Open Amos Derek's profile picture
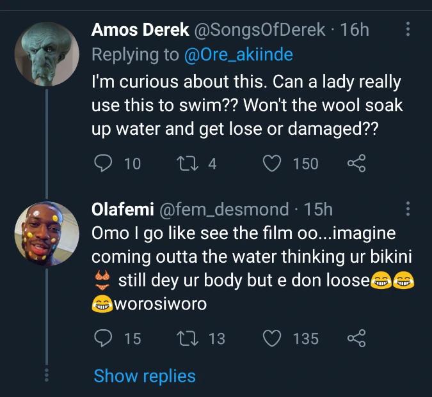 pyautogui.click(x=47, y=54)
